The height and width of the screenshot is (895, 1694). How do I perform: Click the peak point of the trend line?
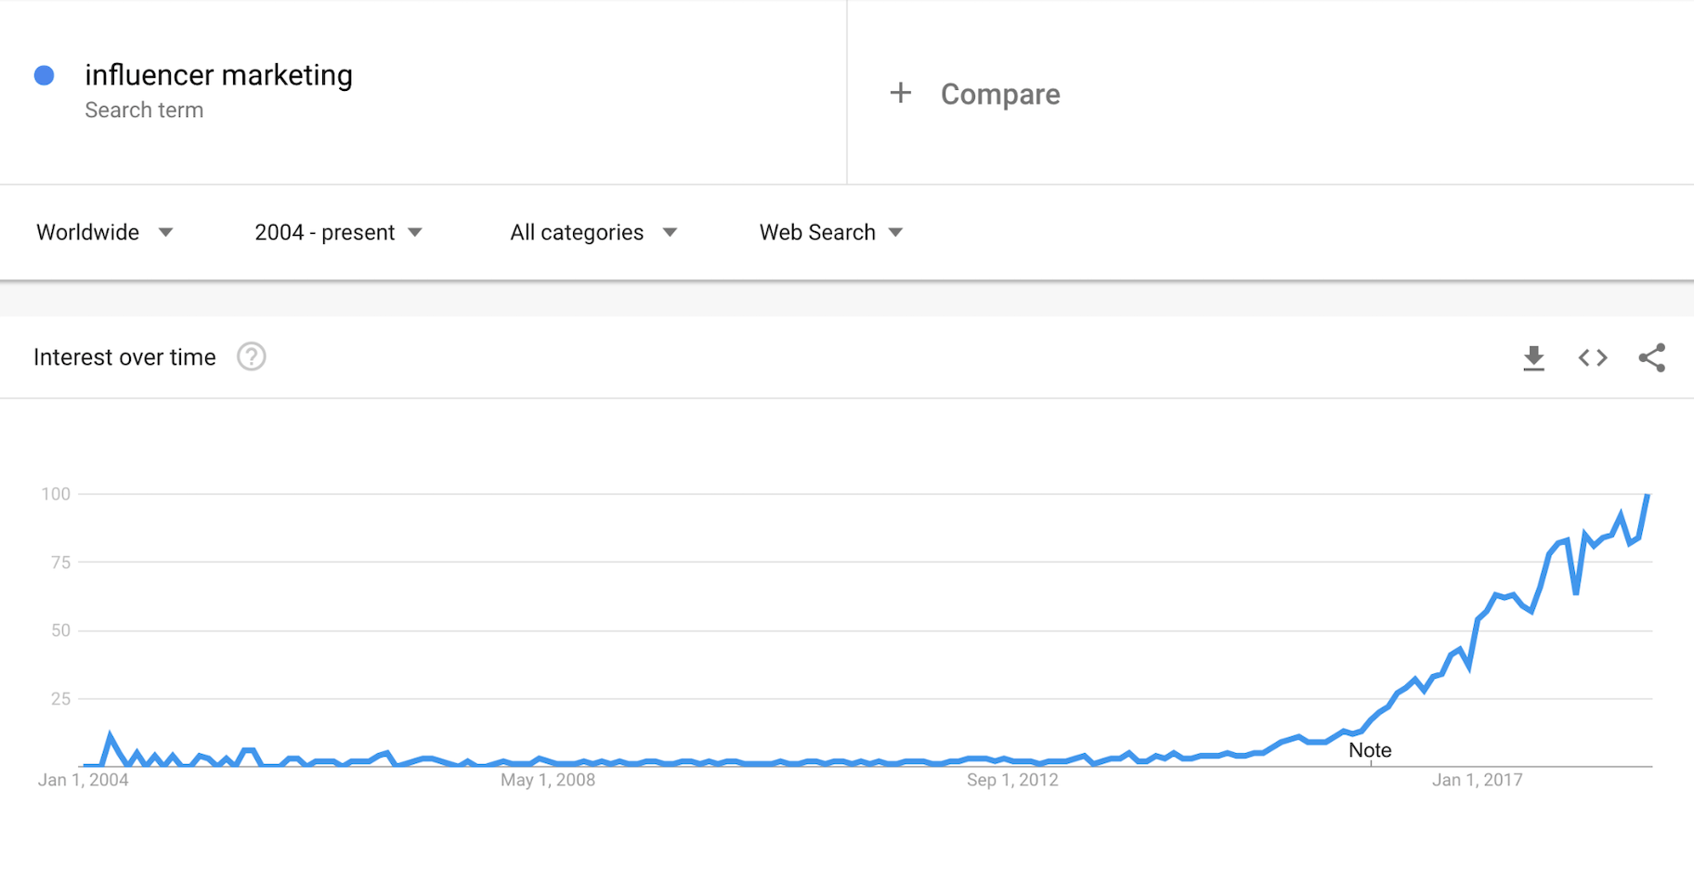point(1648,495)
